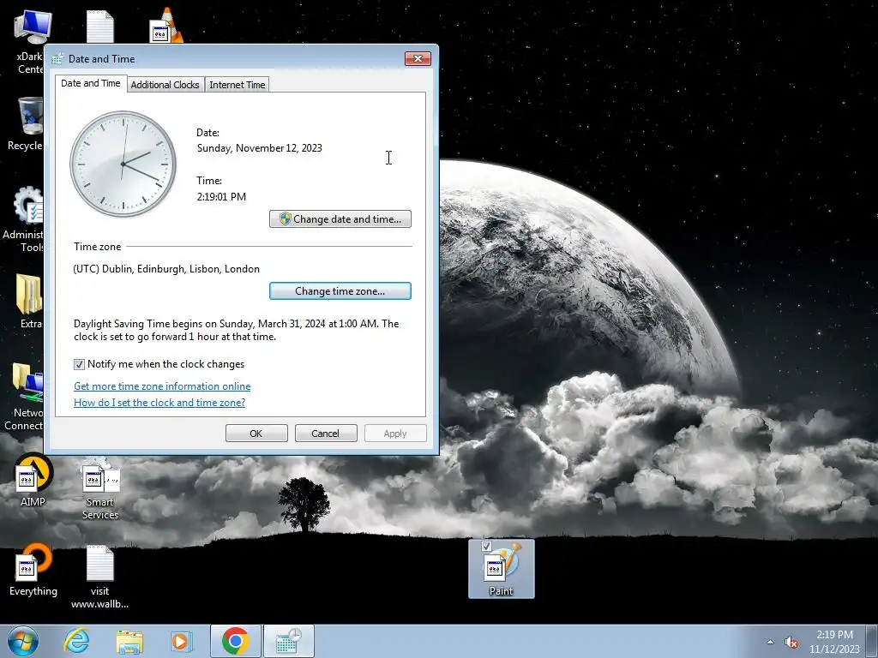
Task: Open the VLC cone desktop shortcut
Action: pos(166,26)
